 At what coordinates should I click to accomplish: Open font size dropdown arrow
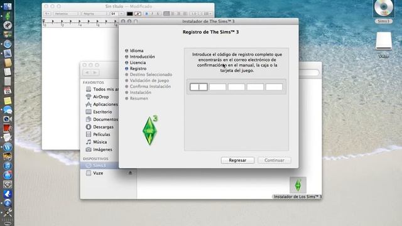(121, 14)
